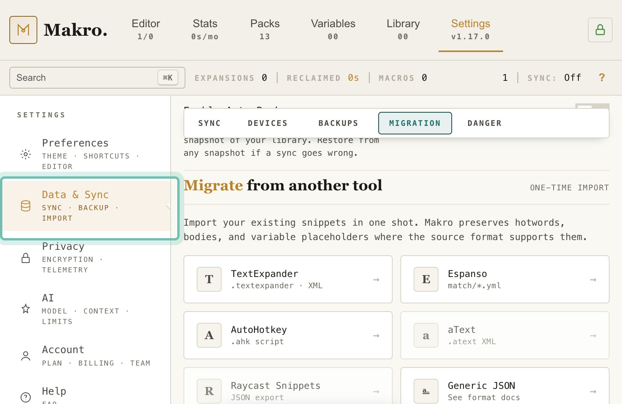The width and height of the screenshot is (622, 404).
Task: Select the aText import card
Action: pos(505,335)
